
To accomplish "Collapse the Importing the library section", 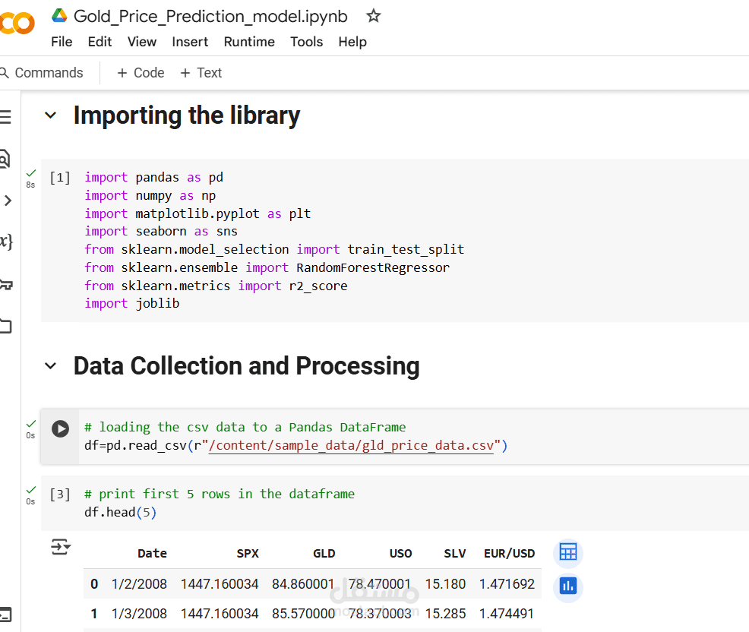I will click(50, 115).
